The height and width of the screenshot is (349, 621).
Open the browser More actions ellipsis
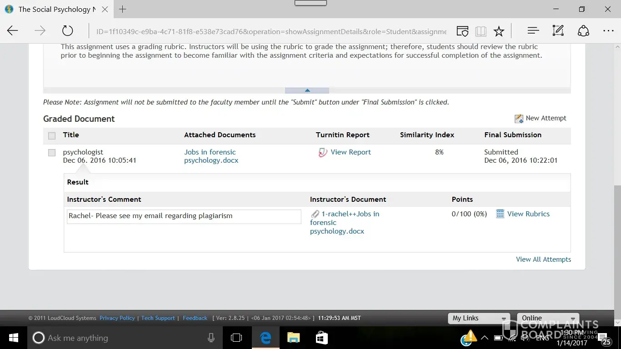608,31
